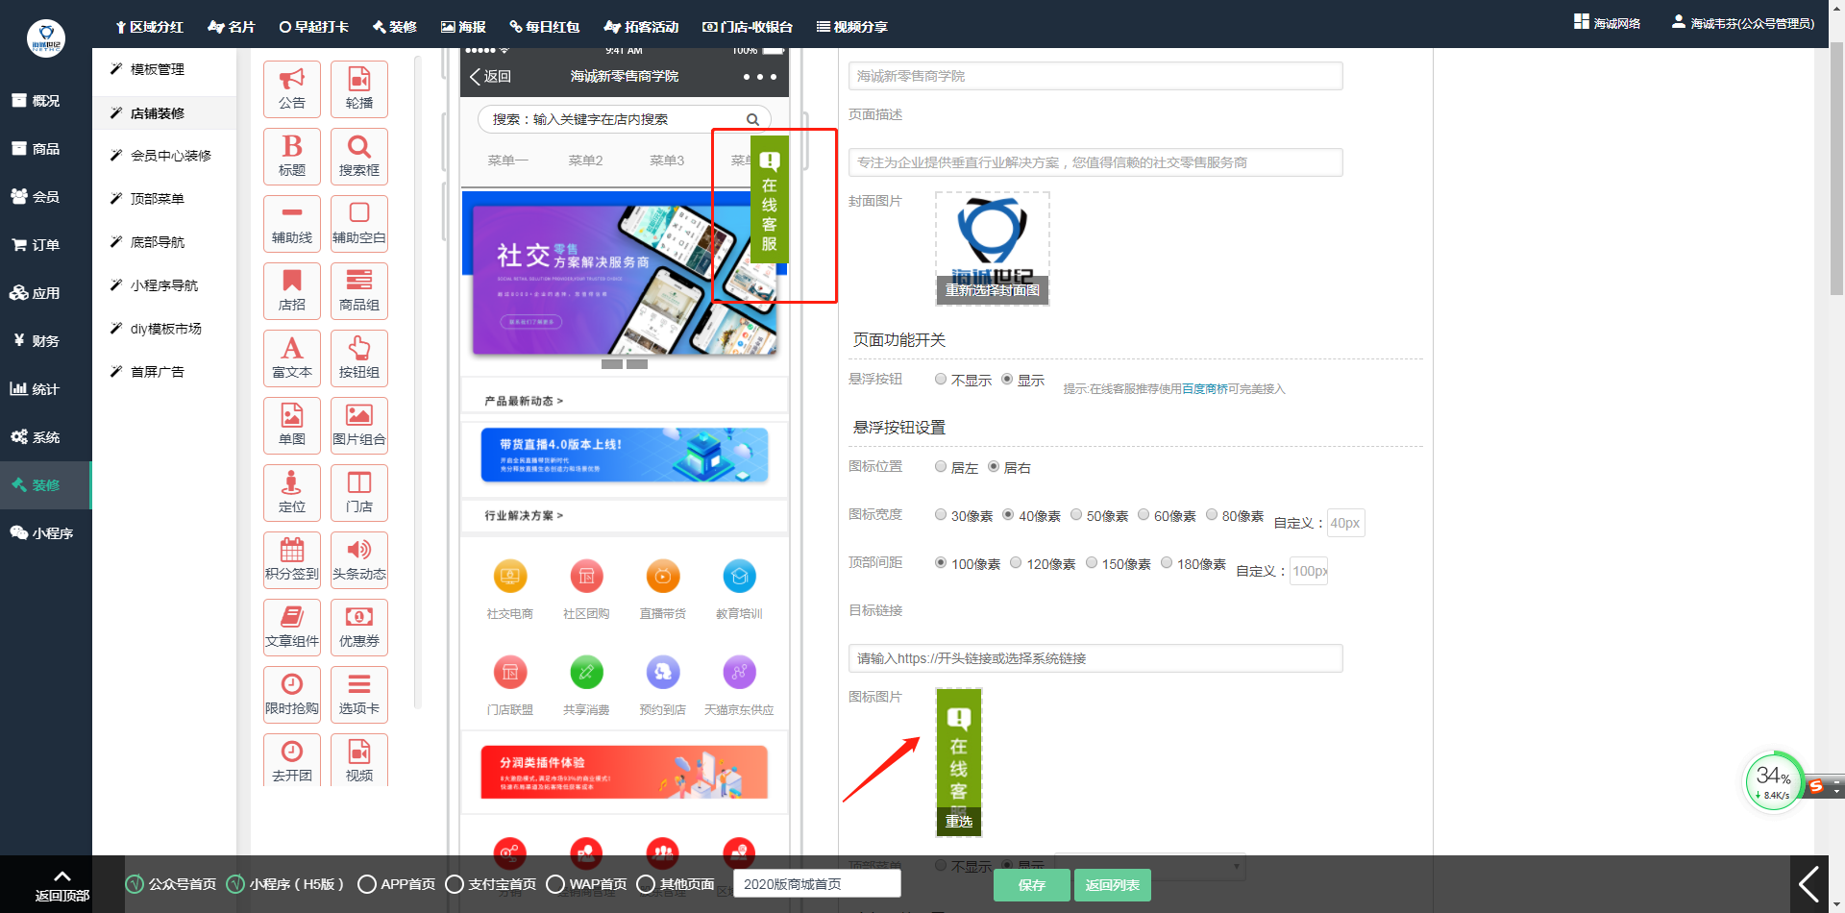Add the 头条动态 headlines component
Image resolution: width=1845 pixels, height=913 pixels.
pyautogui.click(x=359, y=560)
